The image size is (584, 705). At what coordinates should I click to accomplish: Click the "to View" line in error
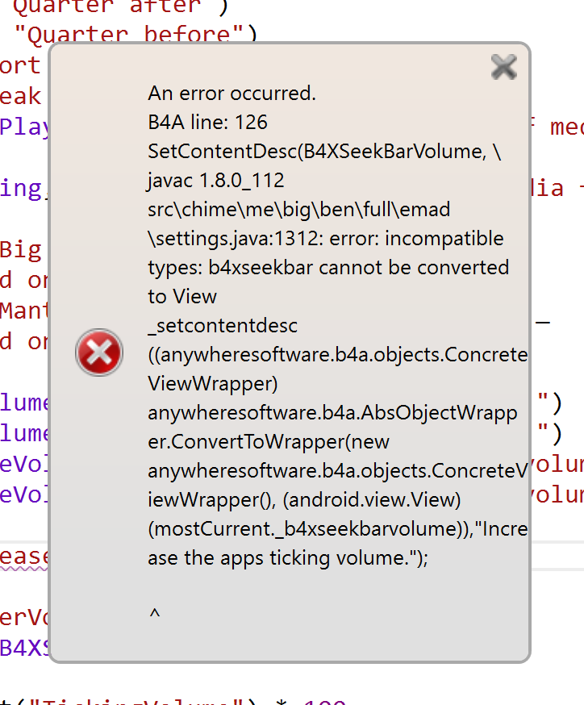(x=182, y=297)
